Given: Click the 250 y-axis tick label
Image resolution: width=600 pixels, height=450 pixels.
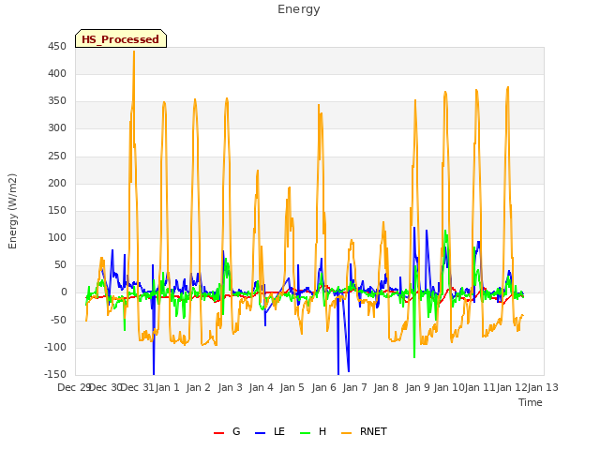Looking at the screenshot, I should pos(57,157).
